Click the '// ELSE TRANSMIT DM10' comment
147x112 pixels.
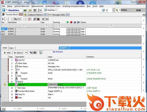[x=96, y=79]
